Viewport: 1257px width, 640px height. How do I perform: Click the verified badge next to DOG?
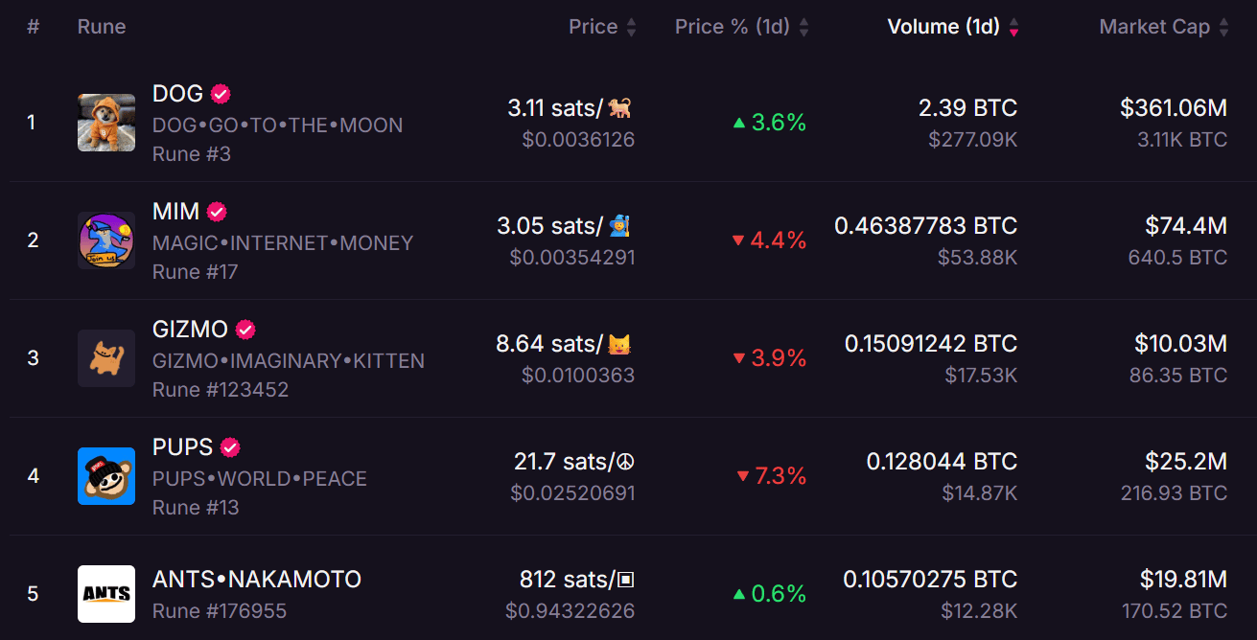click(x=221, y=94)
